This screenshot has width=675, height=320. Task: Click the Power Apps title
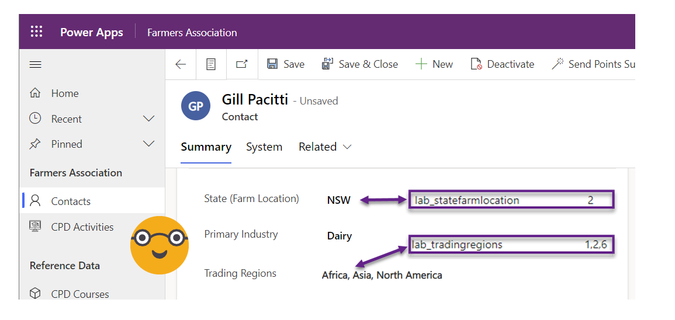pyautogui.click(x=92, y=32)
